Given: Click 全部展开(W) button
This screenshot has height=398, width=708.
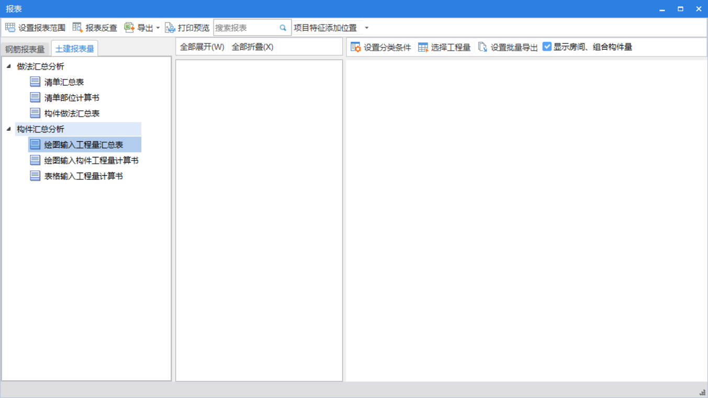Looking at the screenshot, I should (x=202, y=47).
